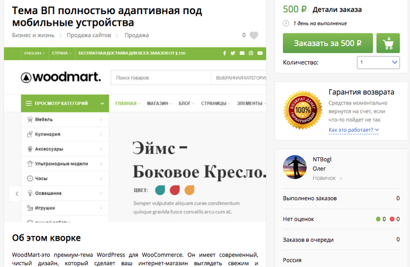Open 'Продажа сайтов' breadcrumb link
The image size is (410, 267).
pos(88,35)
